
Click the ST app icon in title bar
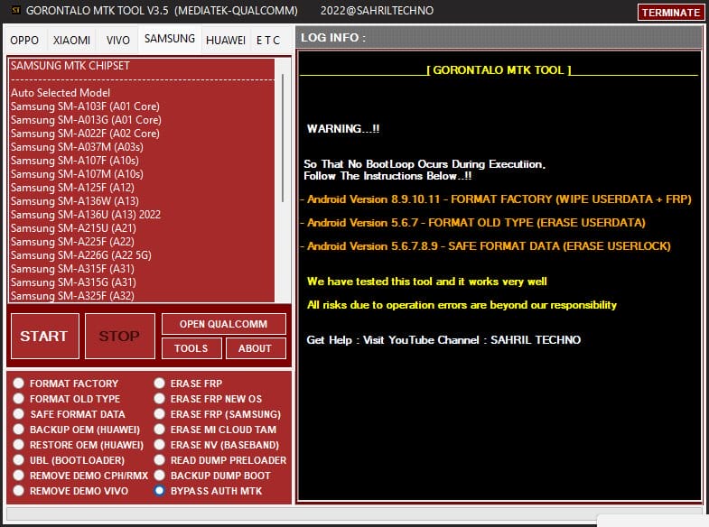[16, 10]
